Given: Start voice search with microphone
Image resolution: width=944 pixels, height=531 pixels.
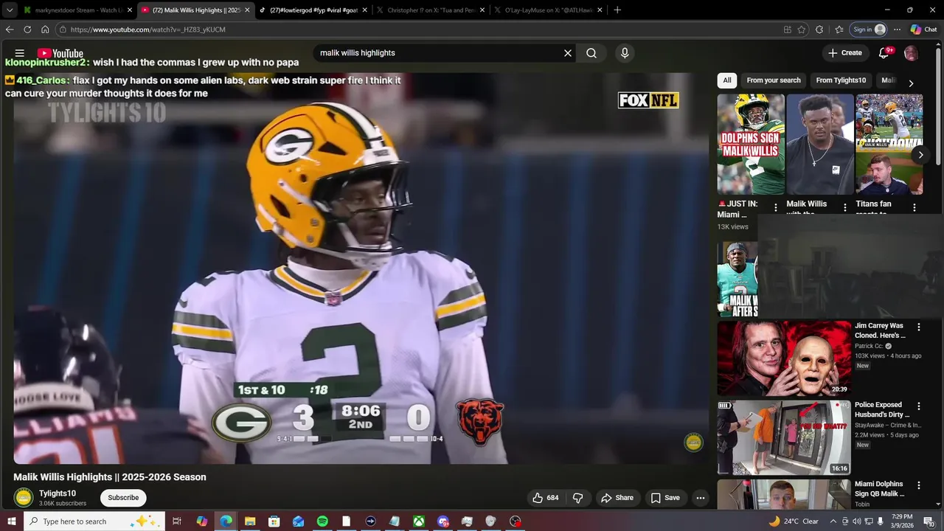Looking at the screenshot, I should (625, 53).
